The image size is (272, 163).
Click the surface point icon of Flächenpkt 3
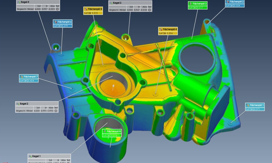pyautogui.click(x=190, y=4)
